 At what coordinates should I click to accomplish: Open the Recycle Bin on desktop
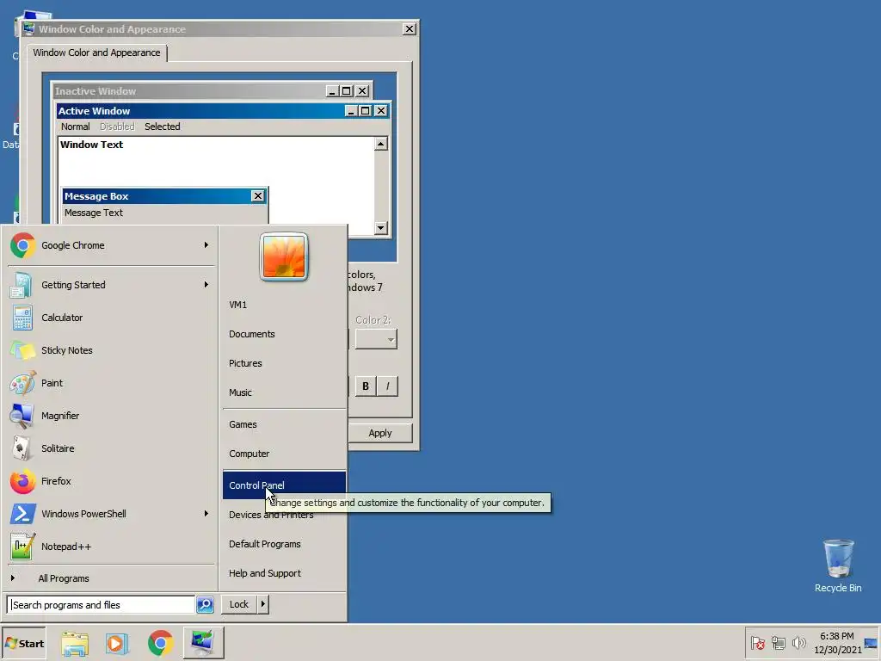coord(838,565)
